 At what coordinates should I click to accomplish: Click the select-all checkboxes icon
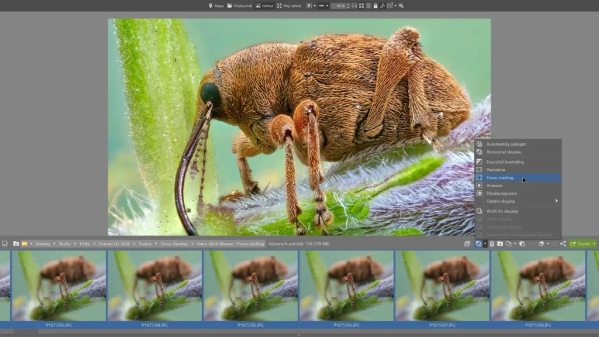pos(467,244)
